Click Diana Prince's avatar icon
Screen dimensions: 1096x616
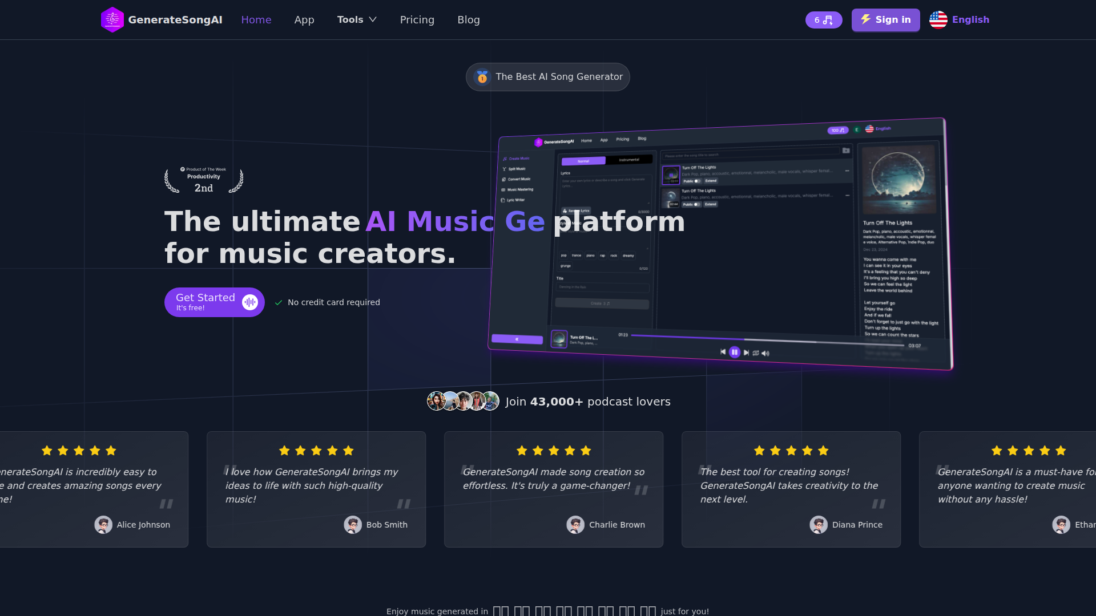pyautogui.click(x=819, y=525)
